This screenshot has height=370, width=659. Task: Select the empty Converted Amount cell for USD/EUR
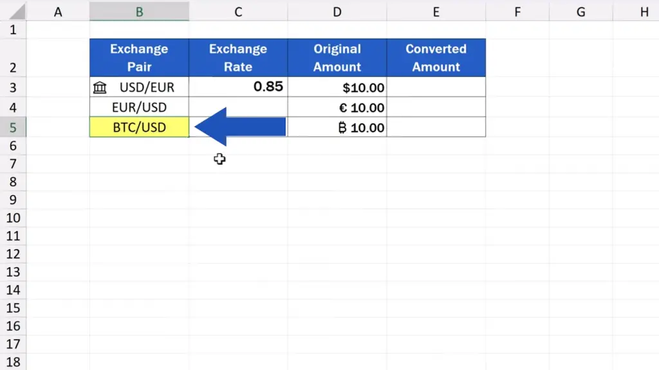point(436,87)
